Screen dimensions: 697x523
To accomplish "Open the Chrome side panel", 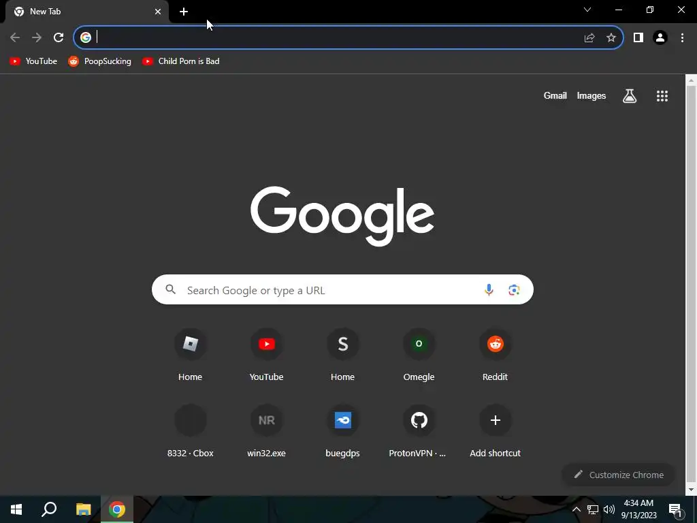I will point(638,38).
